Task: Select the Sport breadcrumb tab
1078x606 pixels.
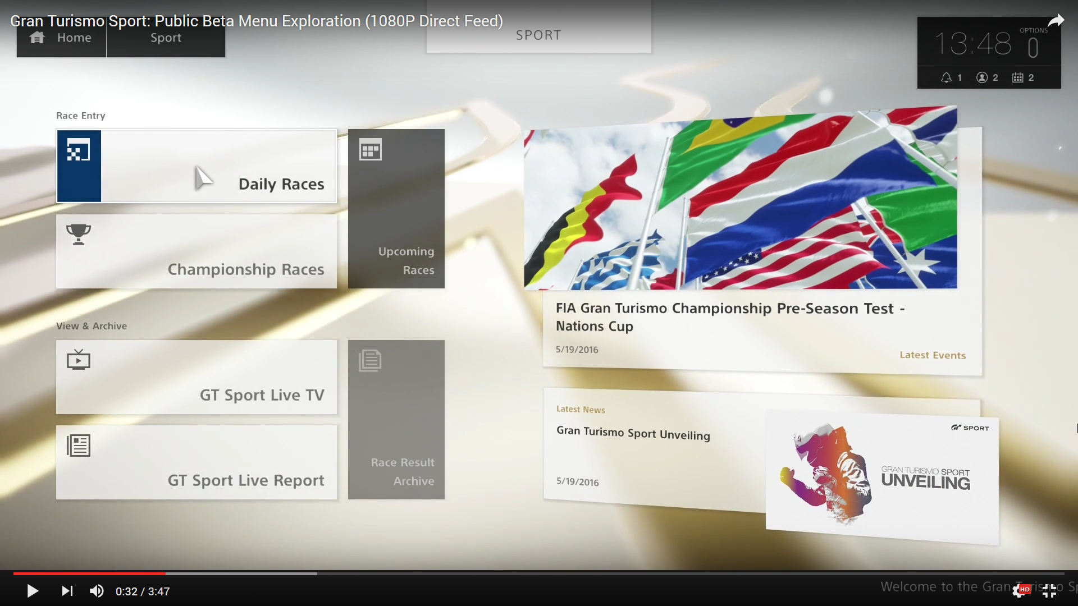Action: click(166, 38)
